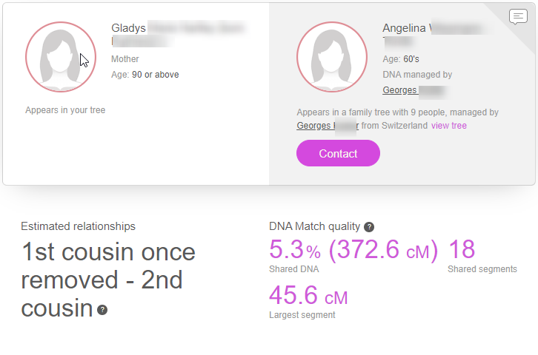Open the view tree link
Screen dimensions: 538x355
pyautogui.click(x=449, y=126)
